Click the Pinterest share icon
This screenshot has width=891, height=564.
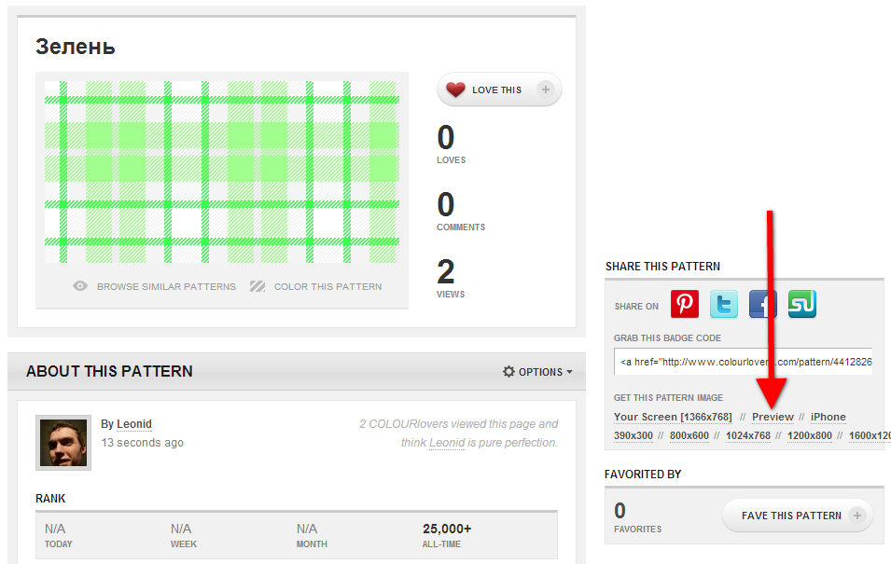pos(685,305)
